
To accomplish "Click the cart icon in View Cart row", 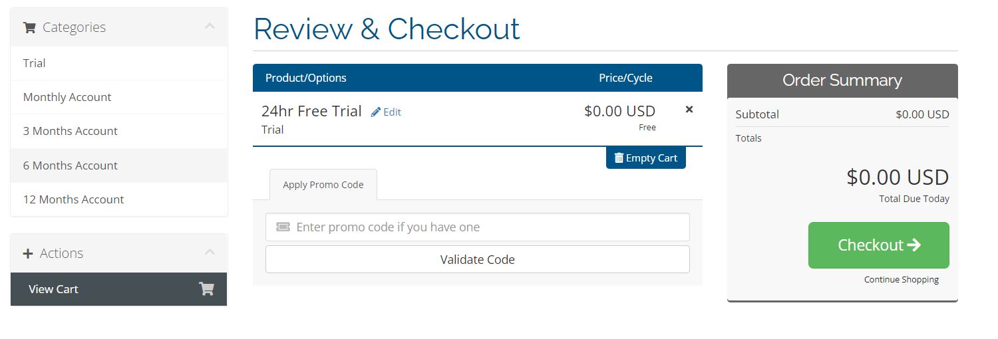I will [x=206, y=289].
